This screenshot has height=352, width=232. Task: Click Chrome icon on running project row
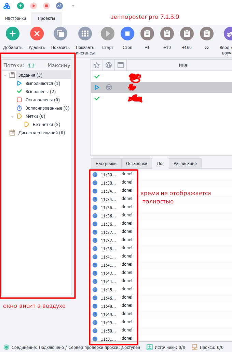(109, 87)
